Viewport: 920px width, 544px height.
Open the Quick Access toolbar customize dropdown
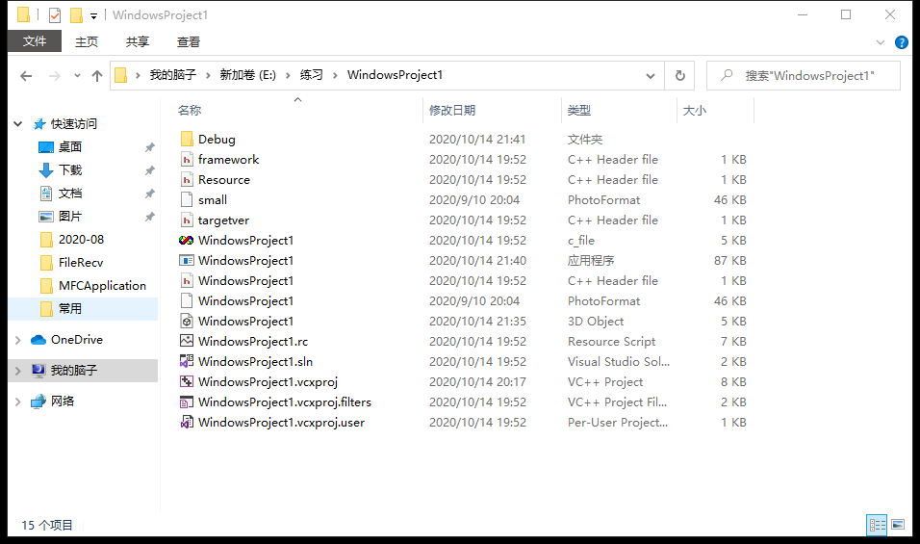pos(93,16)
